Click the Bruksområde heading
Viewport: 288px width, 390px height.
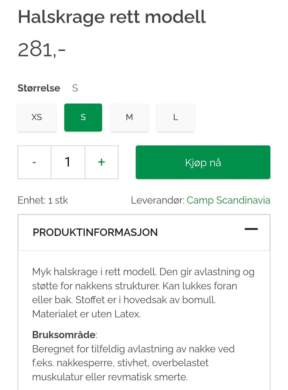(64, 335)
